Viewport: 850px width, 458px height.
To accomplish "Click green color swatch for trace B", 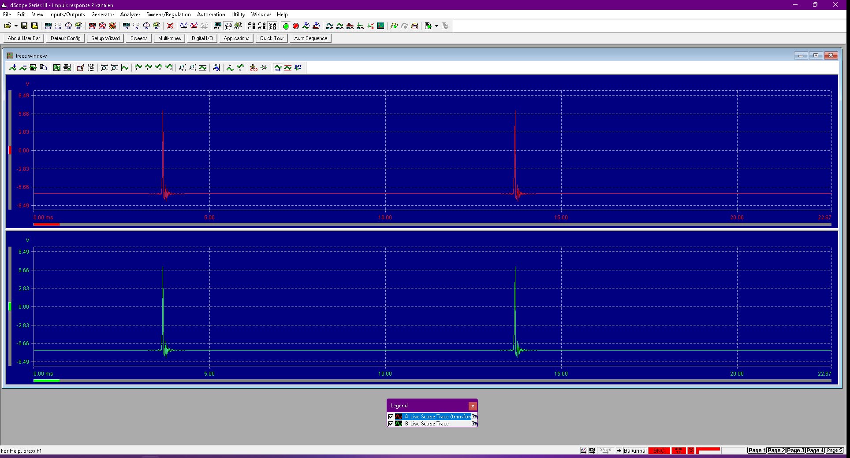I will (x=399, y=424).
